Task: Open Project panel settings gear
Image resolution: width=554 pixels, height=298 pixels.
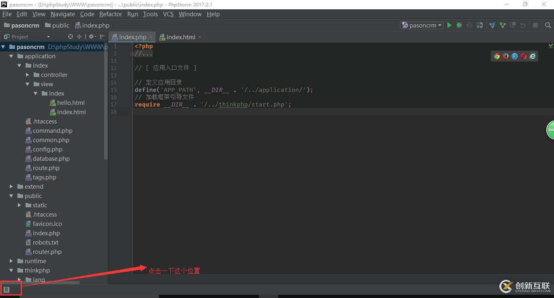Action: tap(92, 36)
